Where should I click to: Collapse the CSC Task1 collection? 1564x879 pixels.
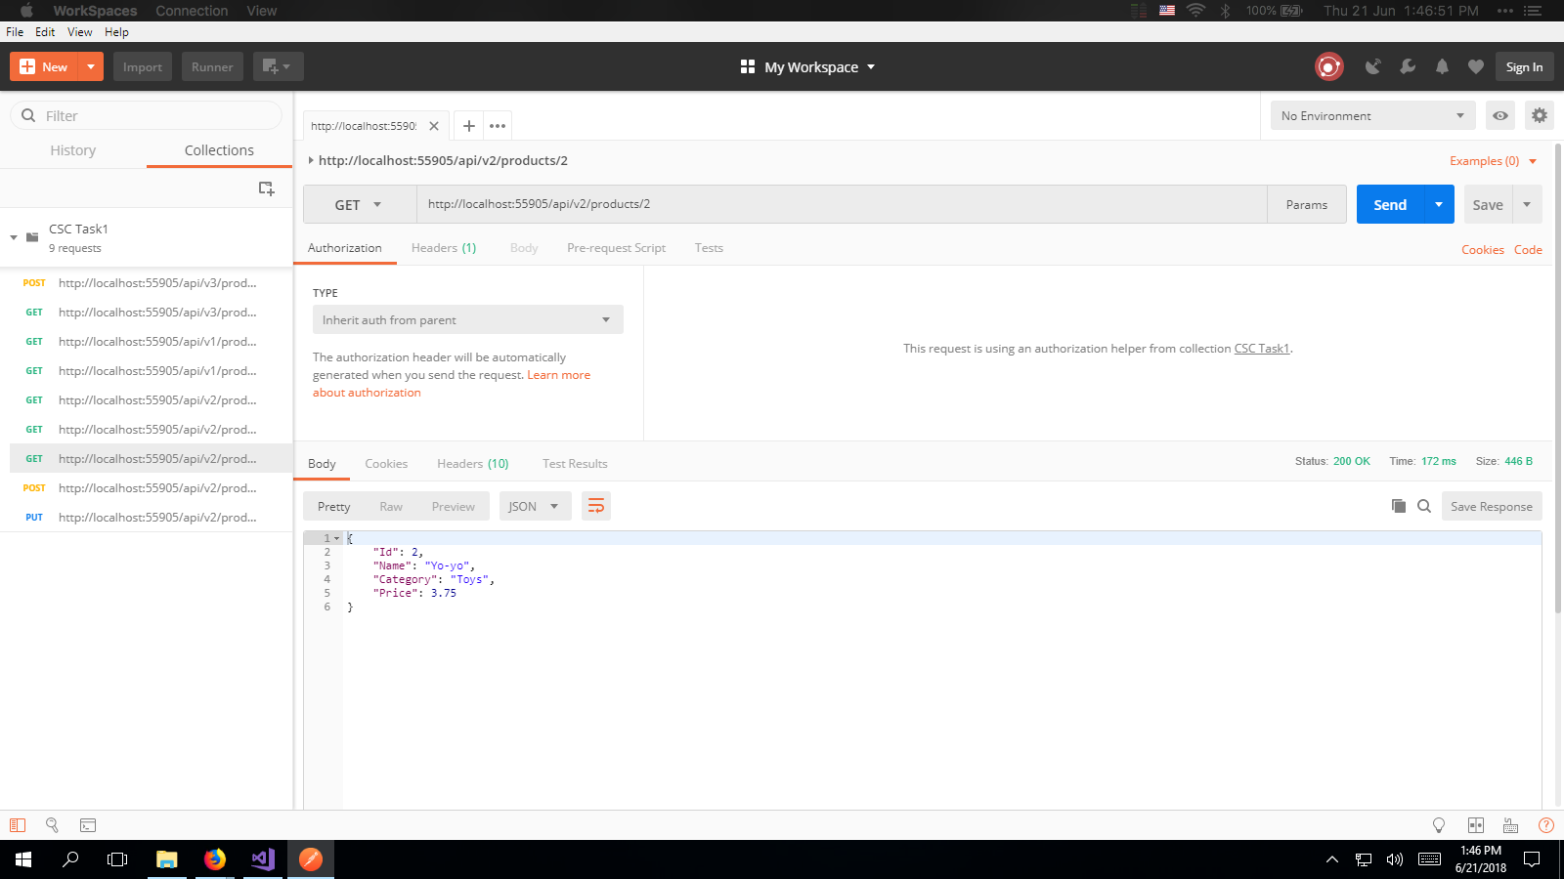pyautogui.click(x=14, y=237)
